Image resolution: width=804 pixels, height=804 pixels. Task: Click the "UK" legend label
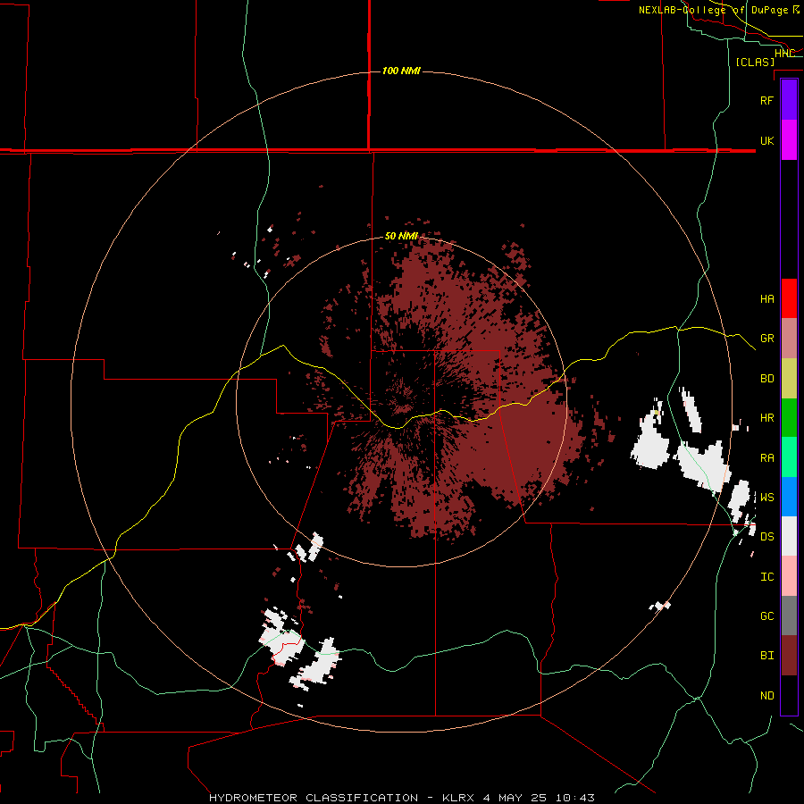(x=766, y=140)
